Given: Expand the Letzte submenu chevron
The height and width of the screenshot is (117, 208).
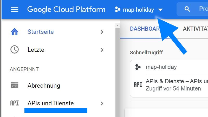Looking at the screenshot, I should click(x=102, y=50).
